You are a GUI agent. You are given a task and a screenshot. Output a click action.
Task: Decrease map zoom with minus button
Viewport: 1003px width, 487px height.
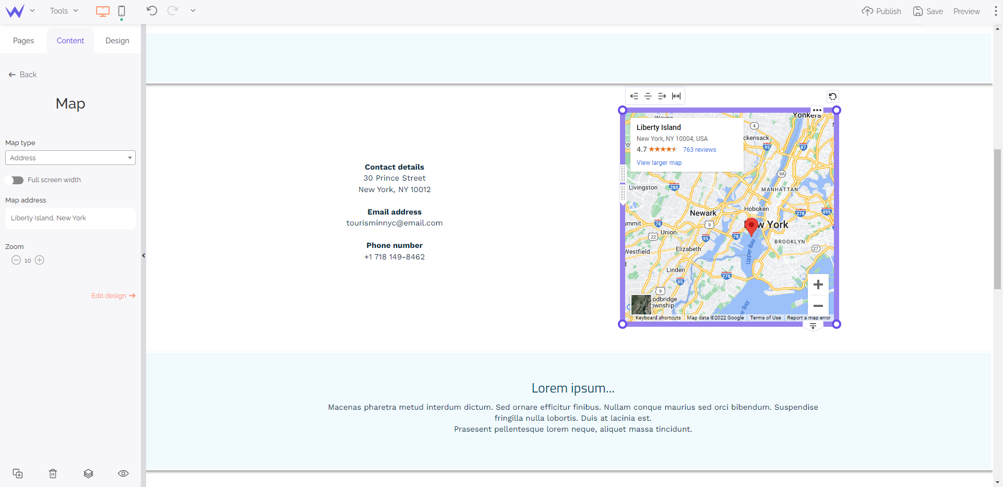[x=16, y=260]
